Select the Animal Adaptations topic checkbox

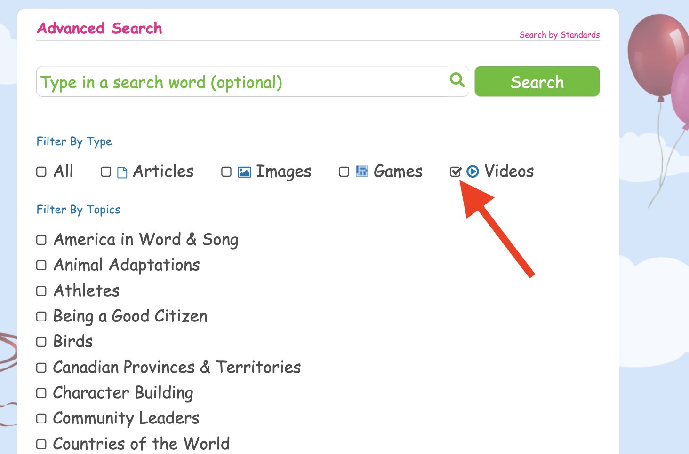41,266
